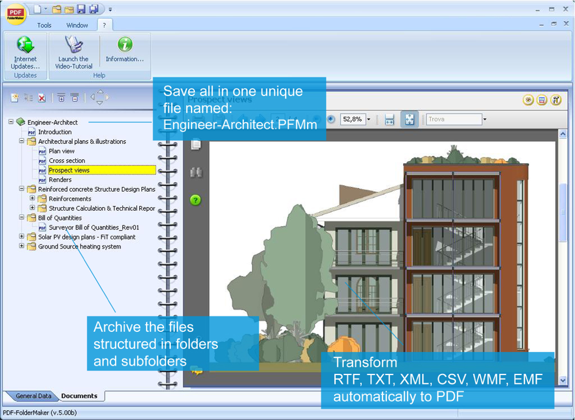
Task: Open the Information dialog
Action: point(125,49)
